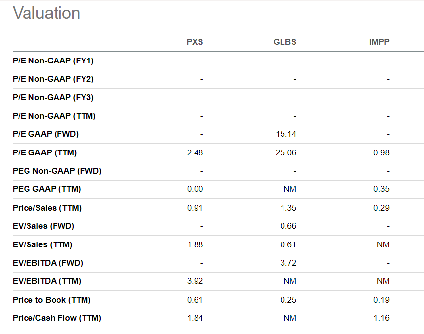Select the Price/Sales (TTM) metric label
This screenshot has height=334, width=424.
click(47, 208)
